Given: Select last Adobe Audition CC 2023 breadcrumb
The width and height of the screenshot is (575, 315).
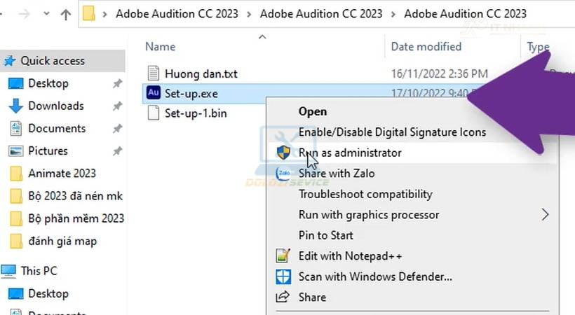Looking at the screenshot, I should point(465,14).
